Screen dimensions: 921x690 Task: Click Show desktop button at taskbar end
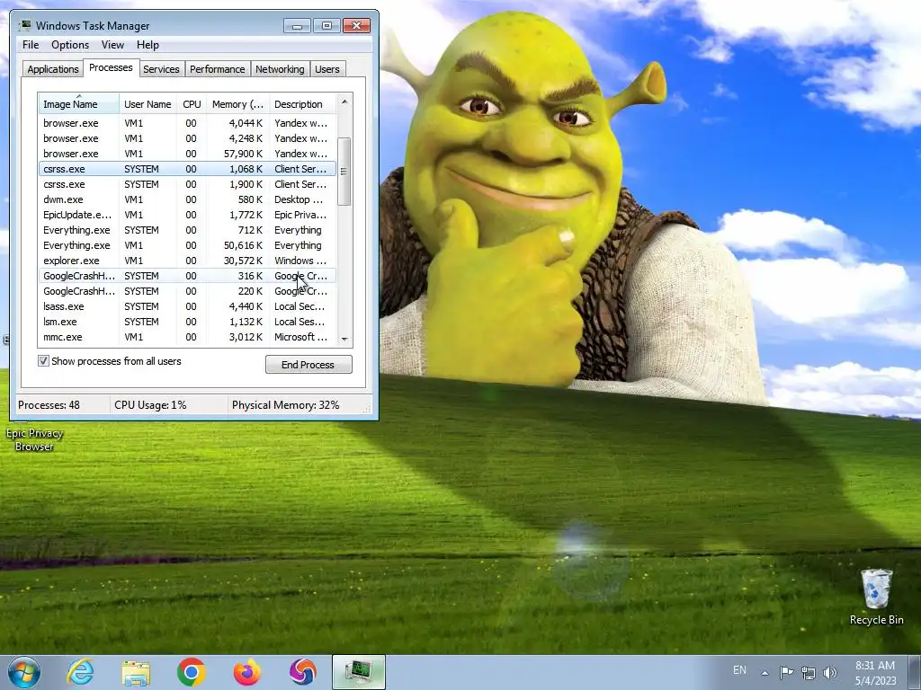914,672
